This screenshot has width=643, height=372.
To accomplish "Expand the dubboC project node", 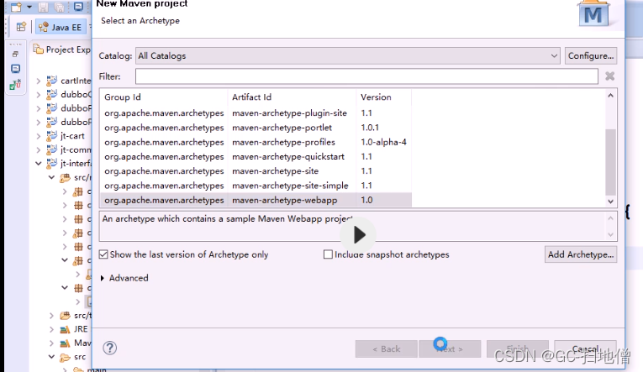I will (x=39, y=95).
